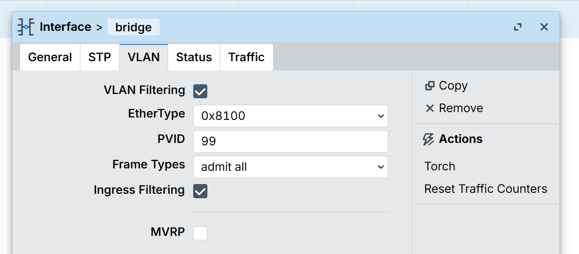Open the STP tab
579x254 pixels.
pyautogui.click(x=100, y=57)
